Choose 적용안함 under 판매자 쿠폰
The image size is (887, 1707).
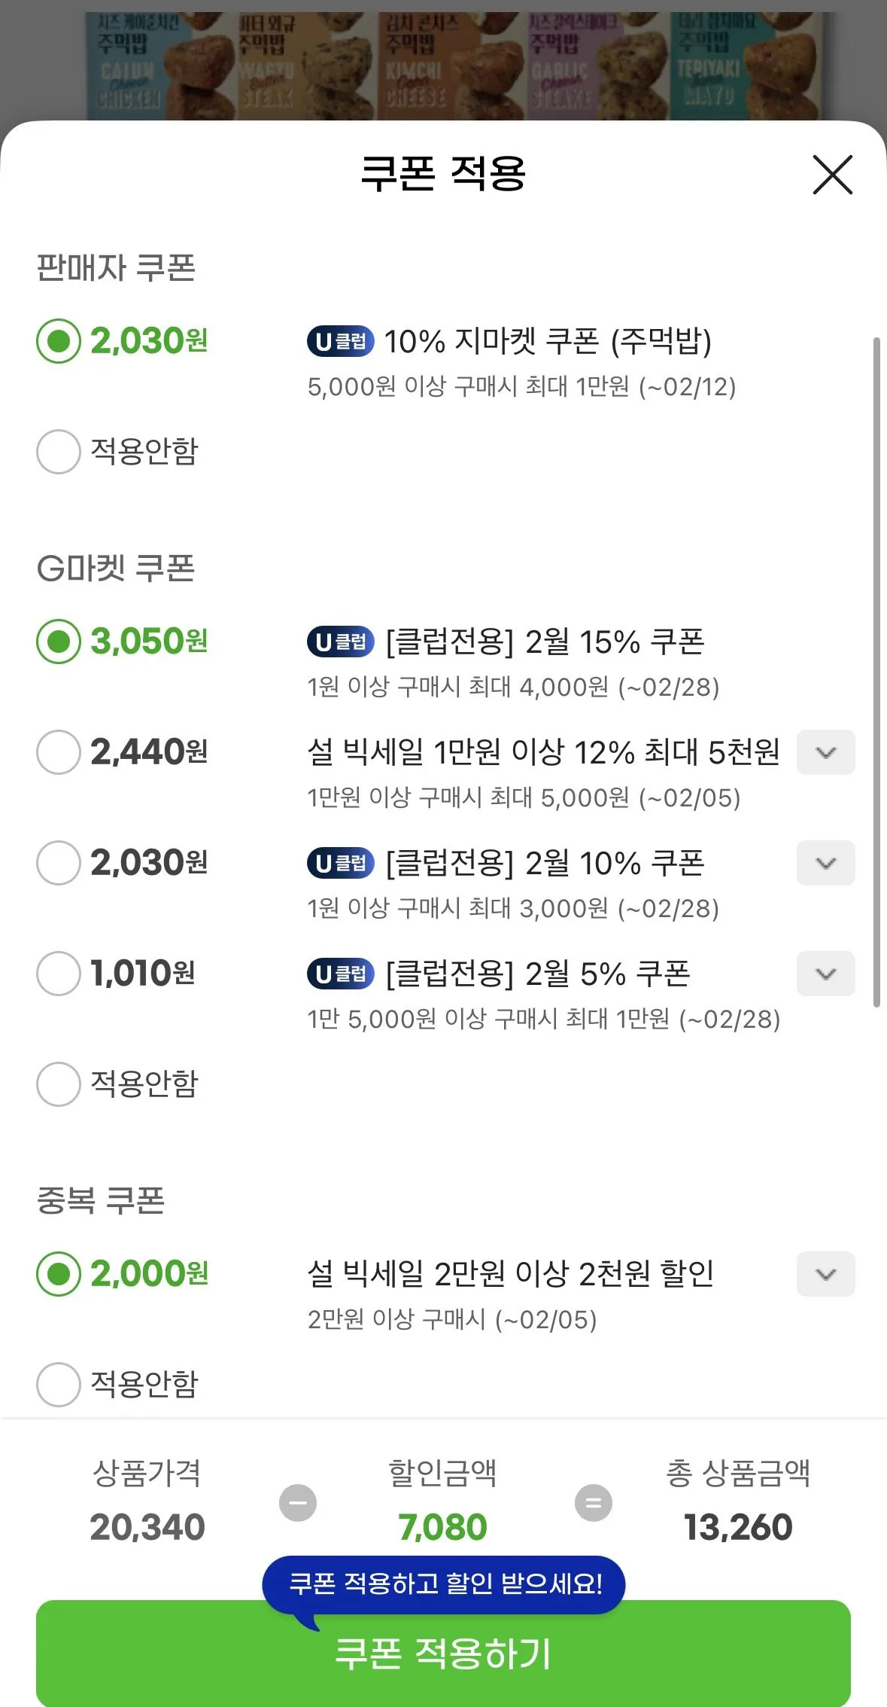coord(59,452)
